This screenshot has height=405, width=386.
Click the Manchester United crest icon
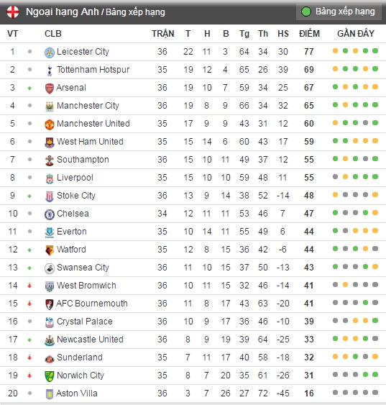pos(50,124)
